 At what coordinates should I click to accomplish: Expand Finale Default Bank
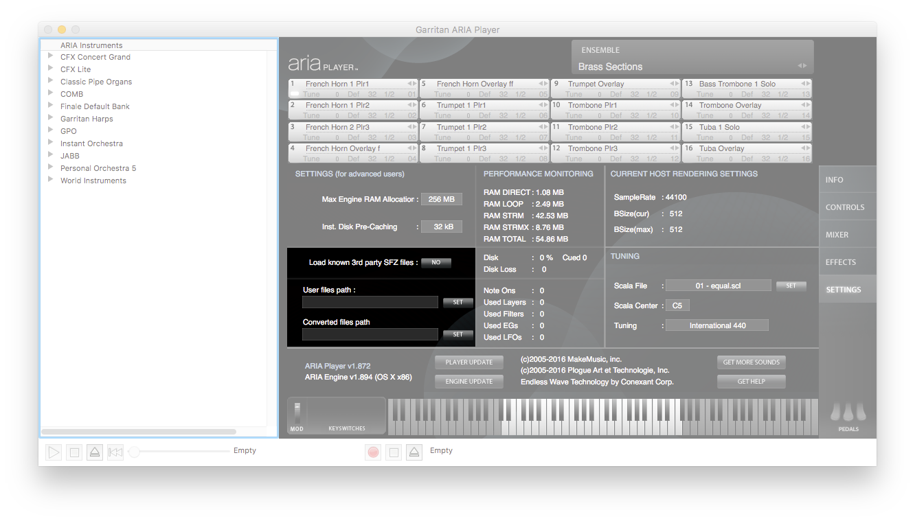(x=51, y=106)
